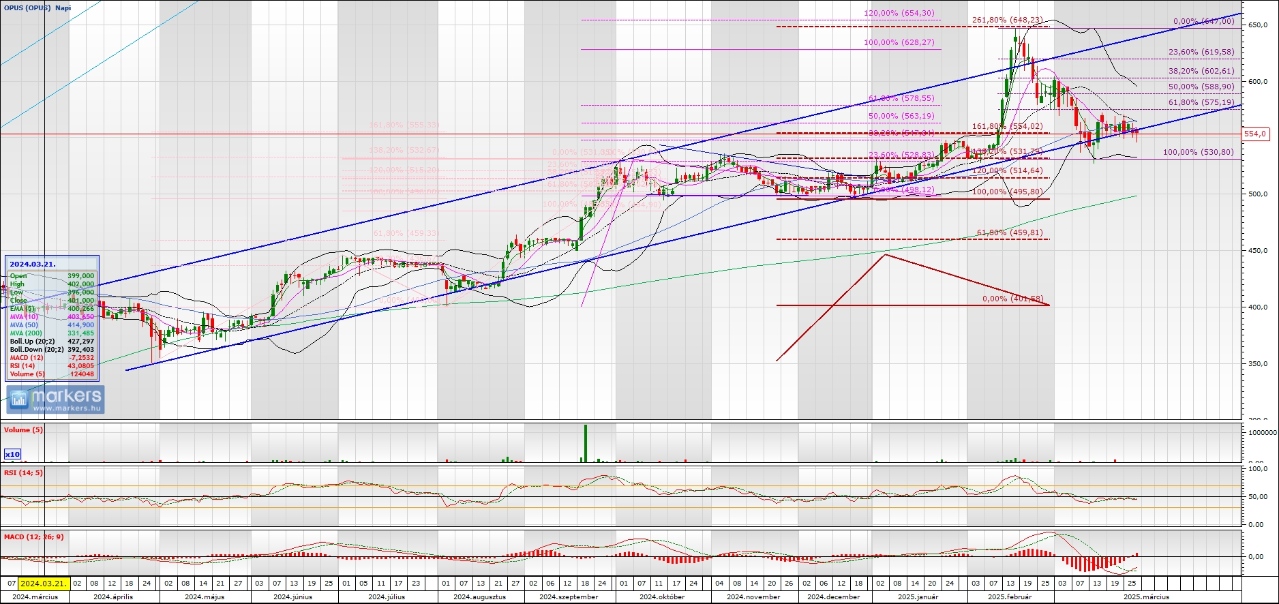The width and height of the screenshot is (1279, 604).
Task: Open the www.markers.hu link
Action: click(x=67, y=408)
